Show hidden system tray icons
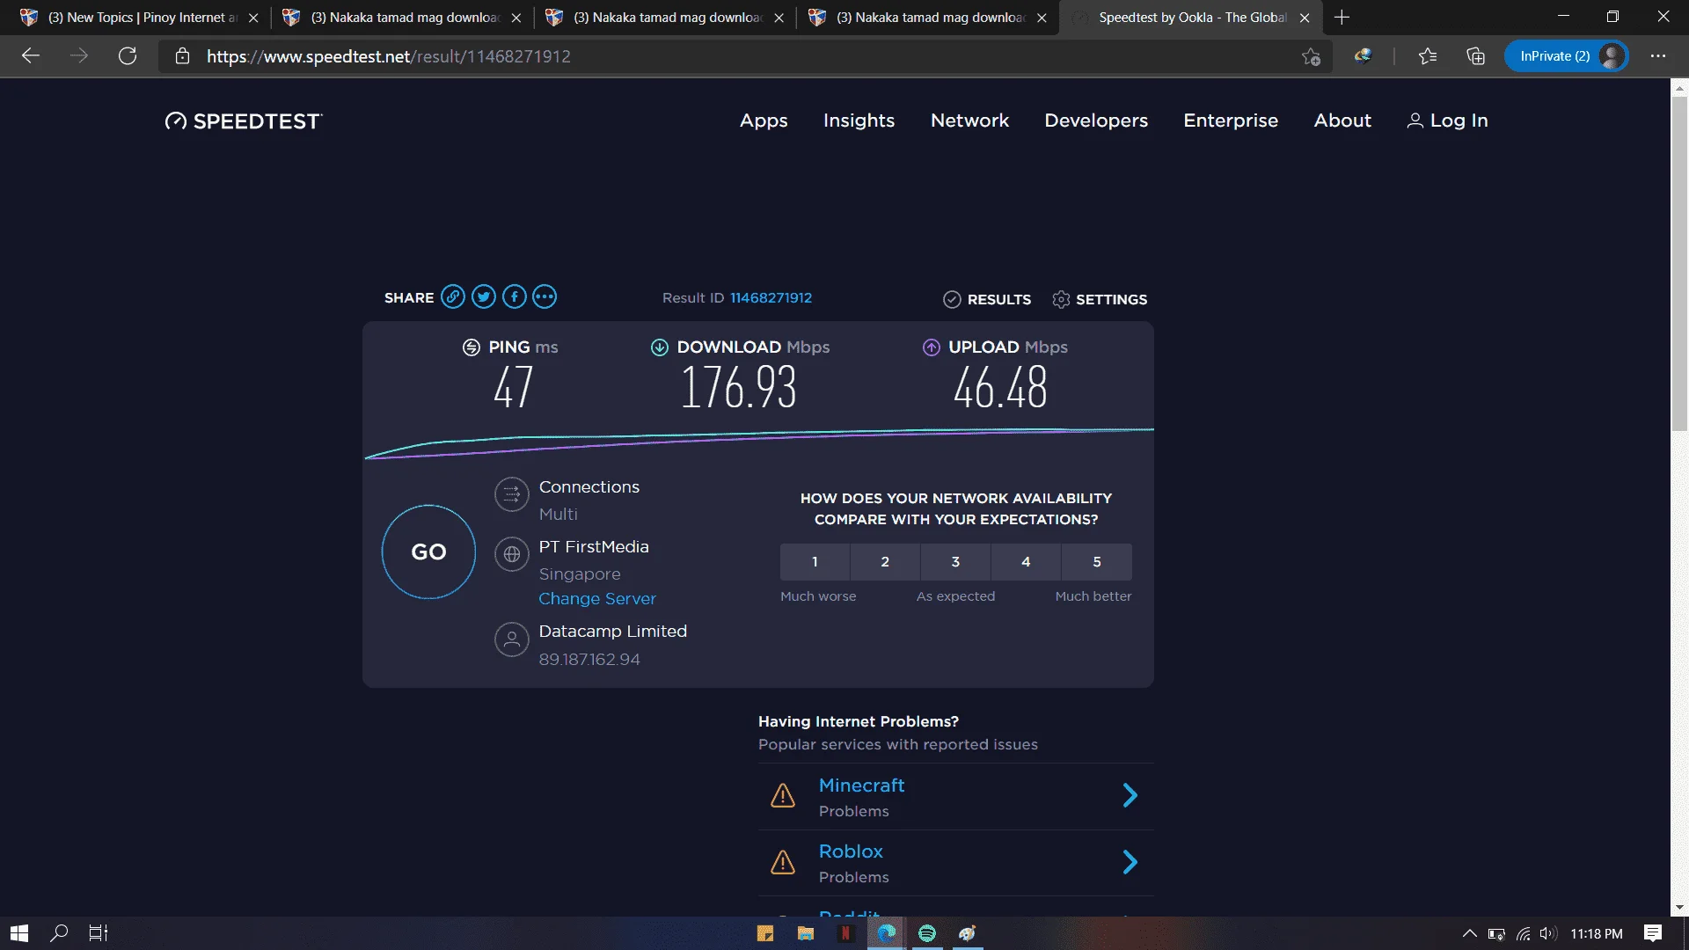The image size is (1689, 950). click(x=1469, y=933)
